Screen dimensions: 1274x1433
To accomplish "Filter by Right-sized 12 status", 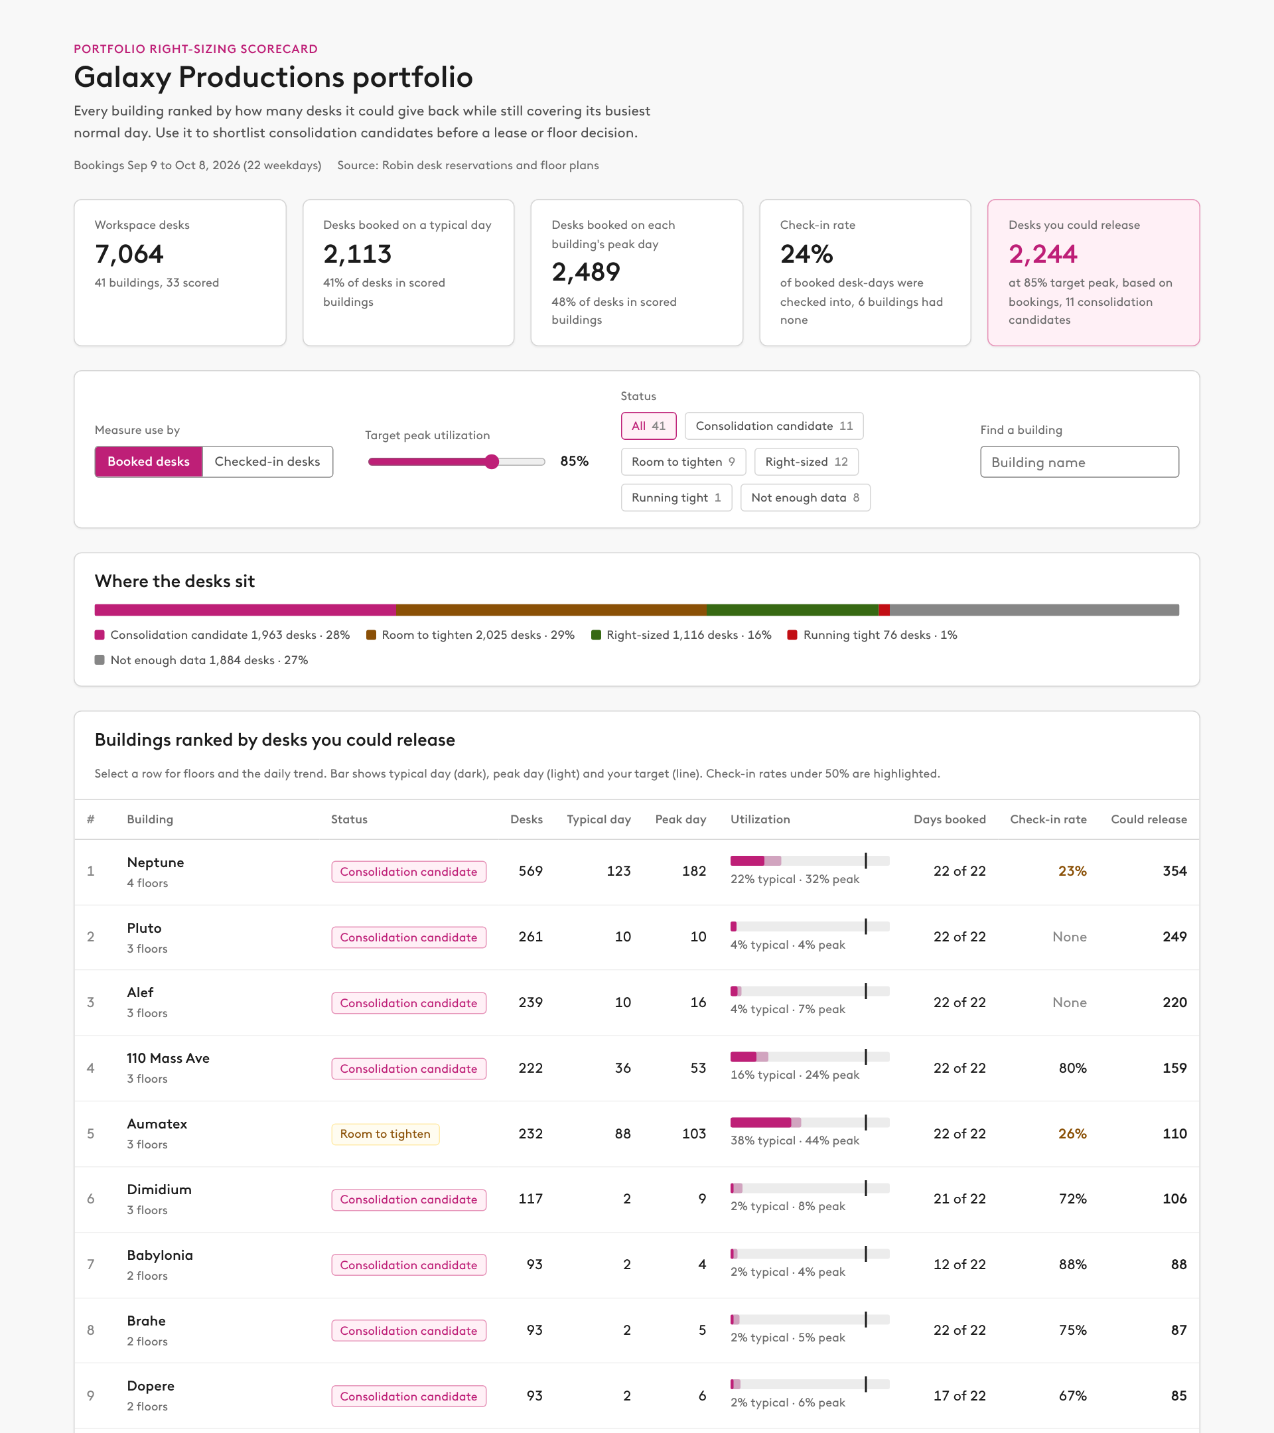I will coord(806,461).
